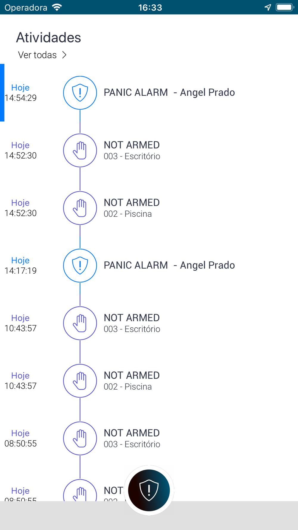
Task: Tap the hand icon for 10:43:57 Piscina event
Action: point(80,381)
